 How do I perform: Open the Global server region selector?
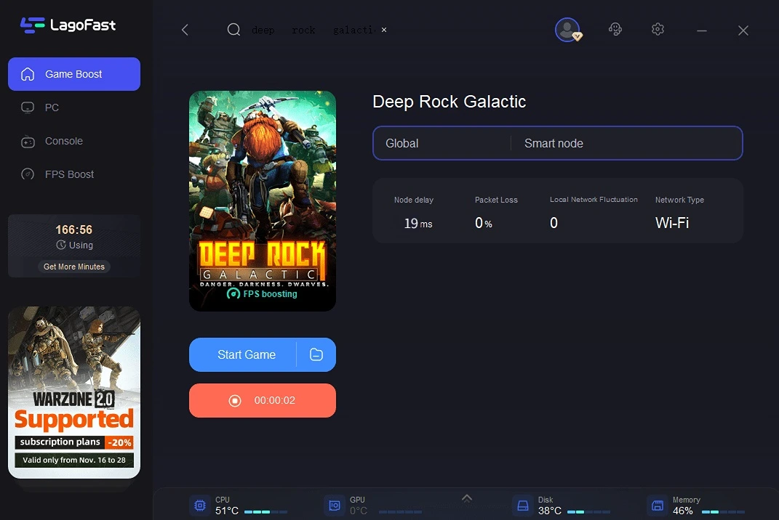[442, 143]
